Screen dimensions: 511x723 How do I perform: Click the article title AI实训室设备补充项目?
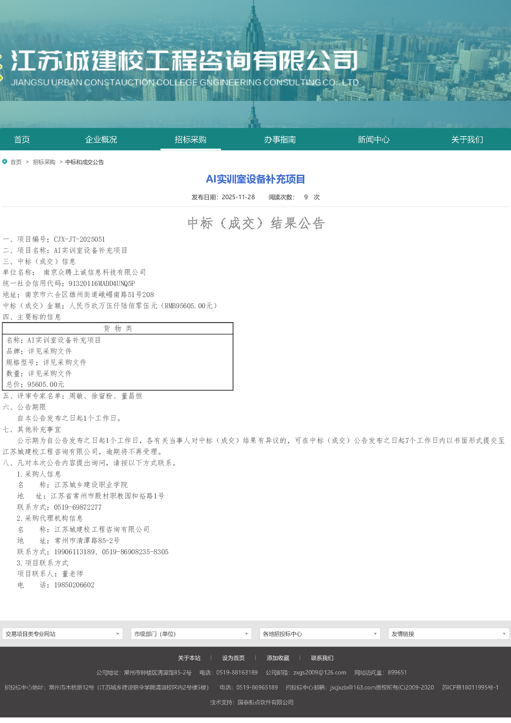coord(255,179)
